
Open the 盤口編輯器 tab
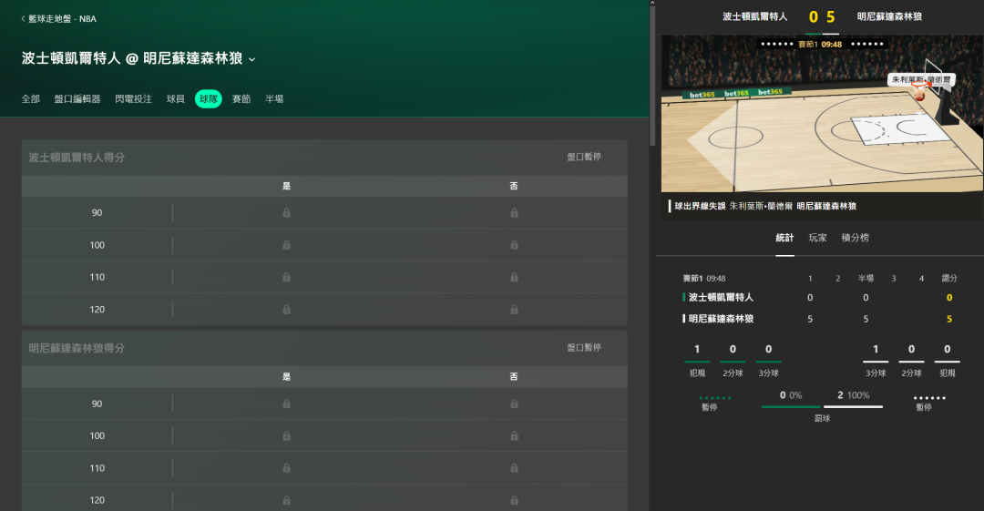point(77,98)
